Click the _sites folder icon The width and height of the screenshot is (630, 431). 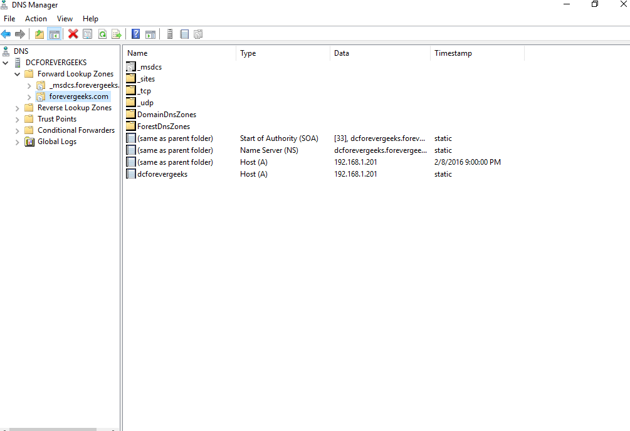[x=131, y=78]
